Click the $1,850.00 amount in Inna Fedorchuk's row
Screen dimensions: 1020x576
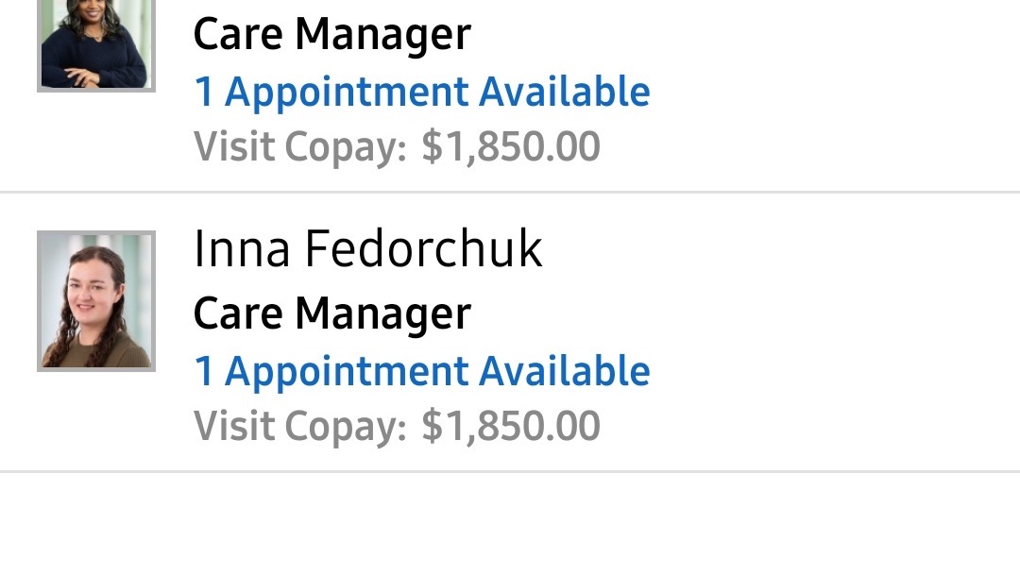(x=511, y=426)
